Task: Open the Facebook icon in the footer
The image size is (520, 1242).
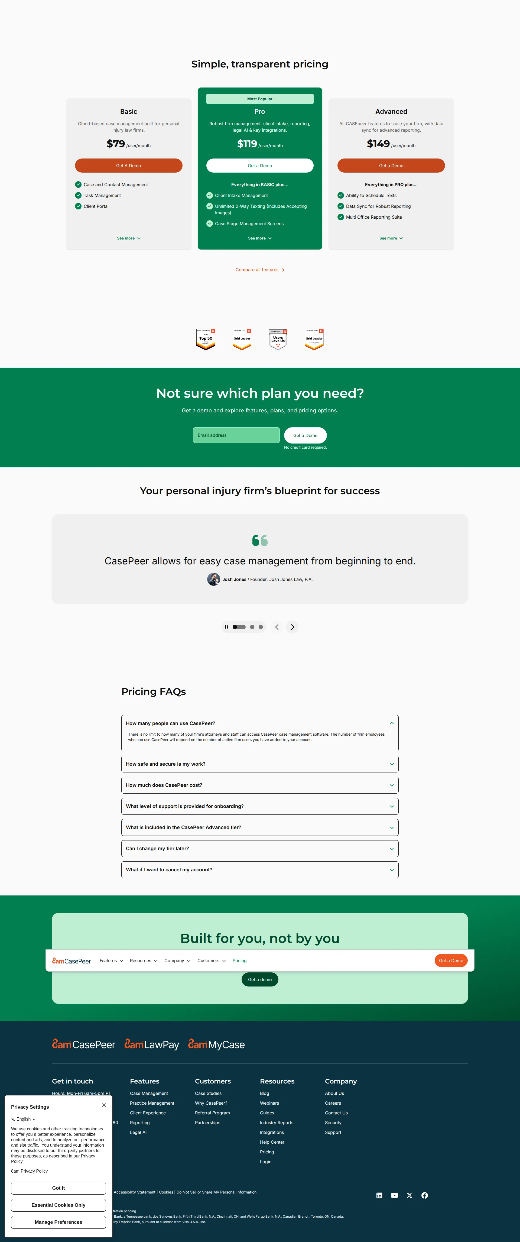Action: tap(425, 1195)
